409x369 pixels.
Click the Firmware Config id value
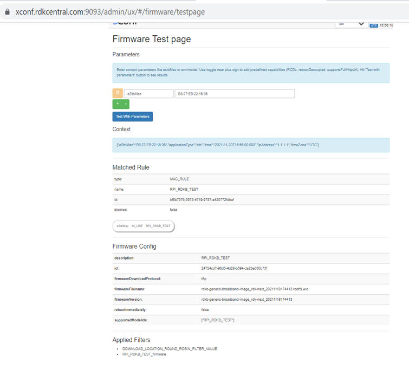[x=234, y=268]
